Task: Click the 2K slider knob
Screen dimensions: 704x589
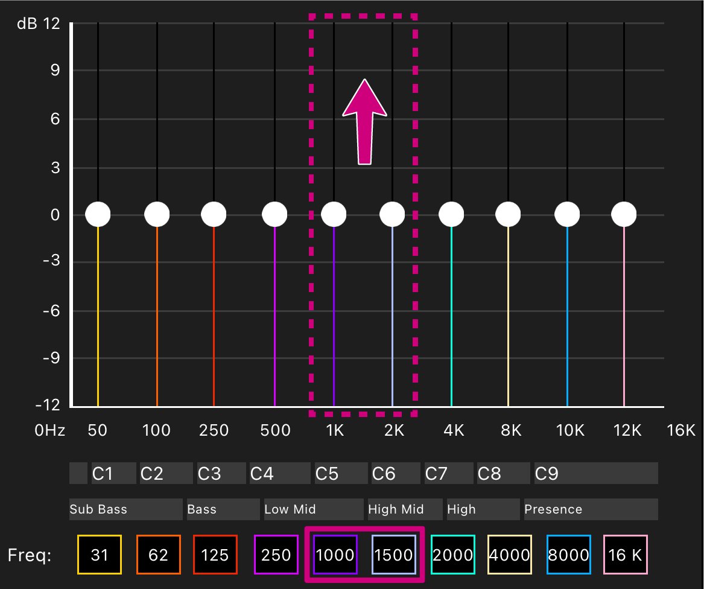Action: pyautogui.click(x=392, y=214)
